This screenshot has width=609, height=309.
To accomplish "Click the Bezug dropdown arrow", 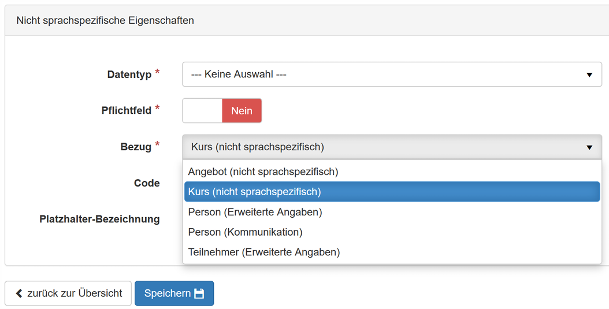I will 589,147.
